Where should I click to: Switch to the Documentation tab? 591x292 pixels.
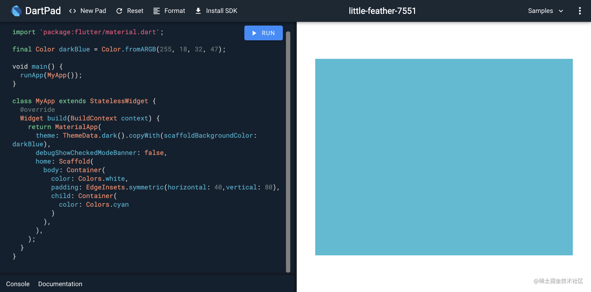click(x=60, y=284)
